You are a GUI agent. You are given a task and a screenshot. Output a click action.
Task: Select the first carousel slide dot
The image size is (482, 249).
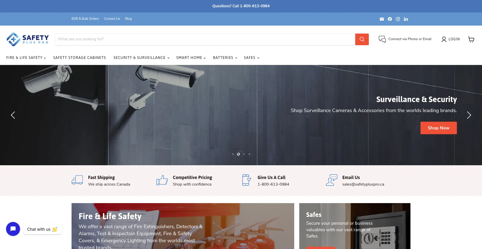pyautogui.click(x=233, y=154)
